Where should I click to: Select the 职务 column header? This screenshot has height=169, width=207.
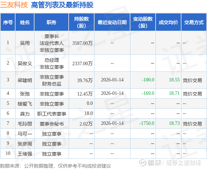point(51,22)
